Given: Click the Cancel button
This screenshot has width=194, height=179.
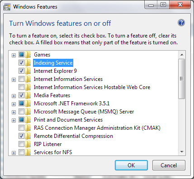Looking at the screenshot, I should coord(169,165).
